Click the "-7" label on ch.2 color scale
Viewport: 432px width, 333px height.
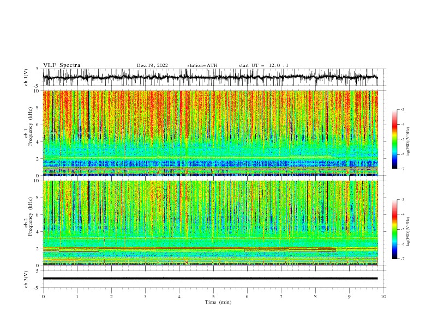tap(402, 258)
